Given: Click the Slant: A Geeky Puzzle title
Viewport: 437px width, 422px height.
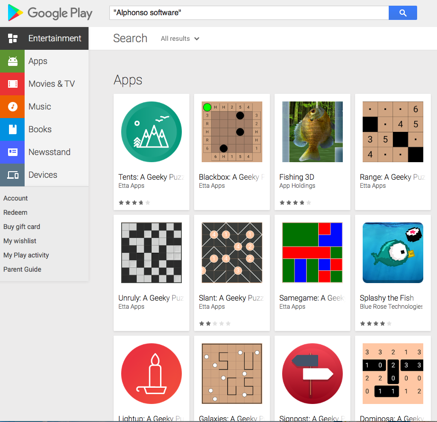Looking at the screenshot, I should pos(232,298).
